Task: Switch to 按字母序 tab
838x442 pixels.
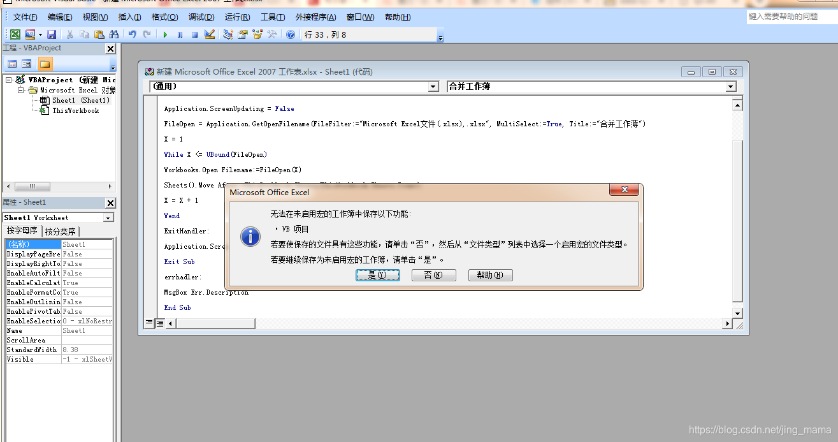Action: [x=22, y=231]
